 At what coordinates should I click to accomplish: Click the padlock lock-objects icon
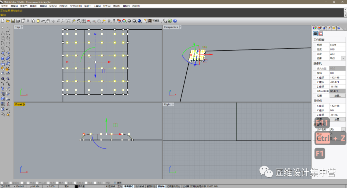pos(114,21)
